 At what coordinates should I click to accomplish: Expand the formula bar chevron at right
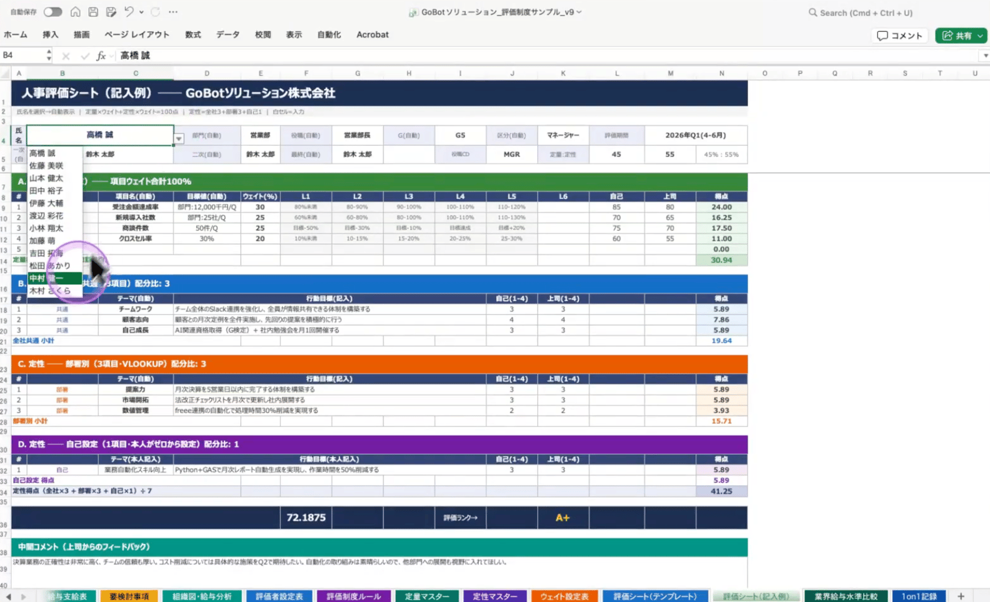985,56
